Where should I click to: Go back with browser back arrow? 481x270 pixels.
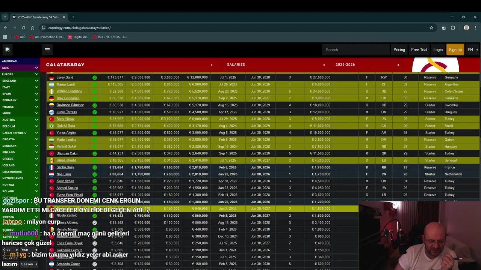tap(5, 28)
